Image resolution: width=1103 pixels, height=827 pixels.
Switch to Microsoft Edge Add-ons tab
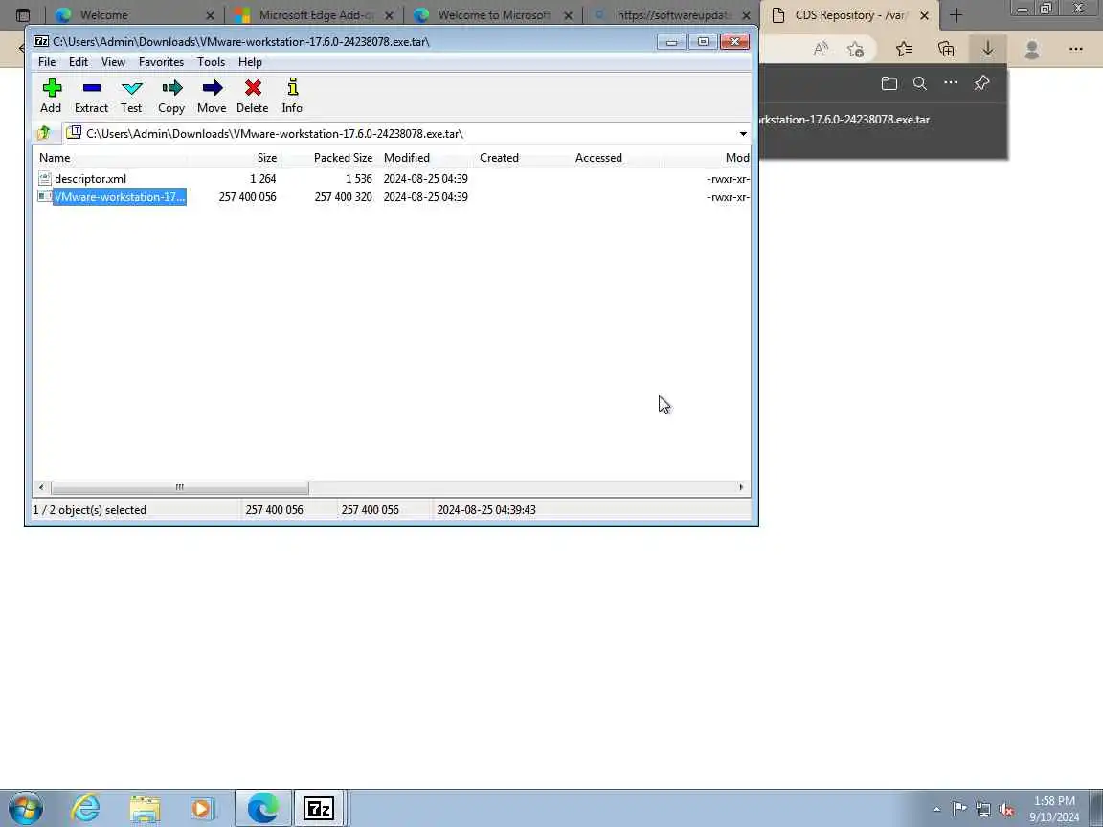[314, 14]
